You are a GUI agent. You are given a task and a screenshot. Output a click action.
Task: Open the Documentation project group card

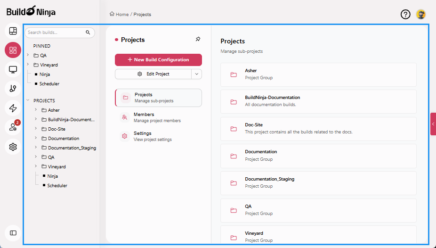pos(318,156)
